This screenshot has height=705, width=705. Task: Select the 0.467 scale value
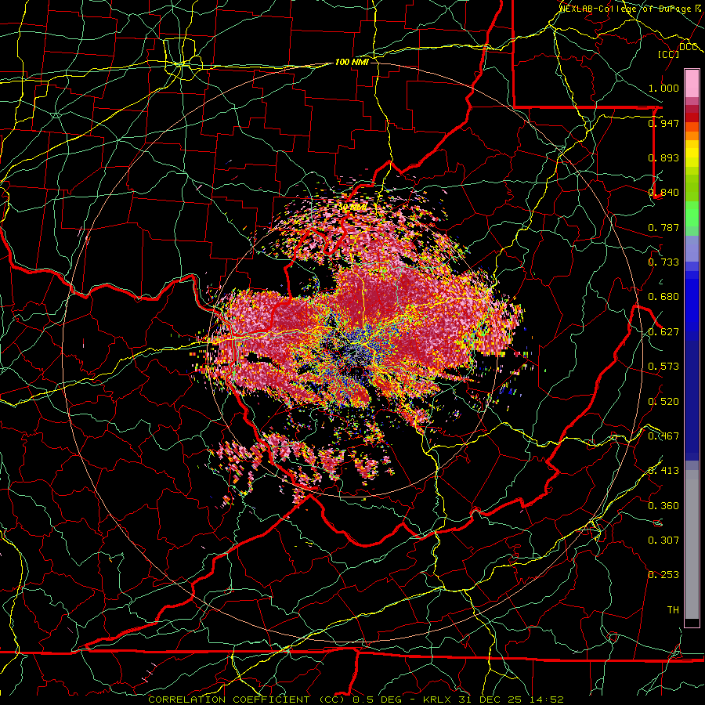663,436
